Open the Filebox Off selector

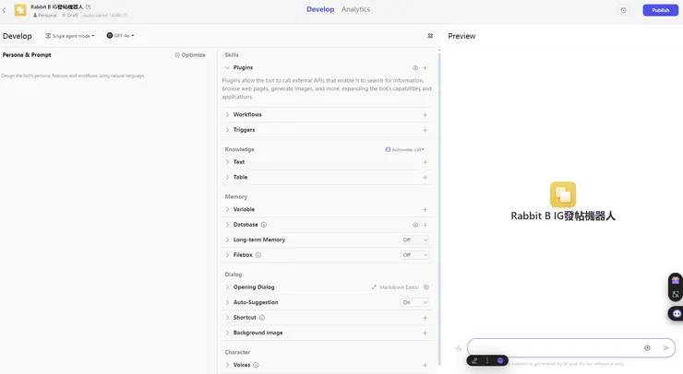click(414, 255)
